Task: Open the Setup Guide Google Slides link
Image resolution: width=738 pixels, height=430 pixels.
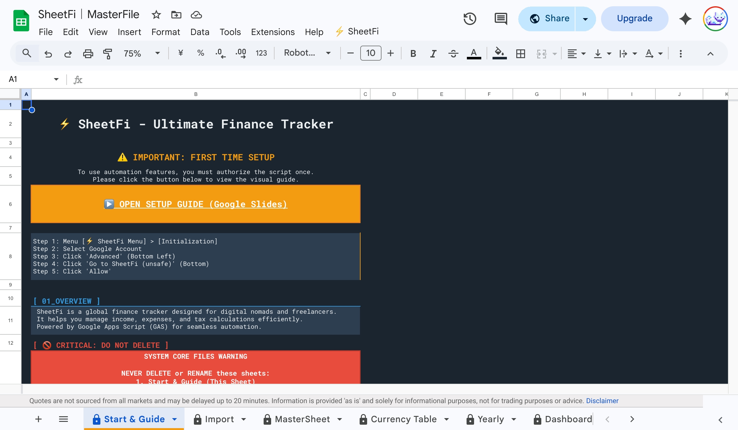Action: click(196, 204)
